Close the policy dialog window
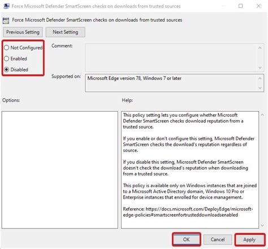Viewport: 268px width, 249px height. (x=258, y=6)
